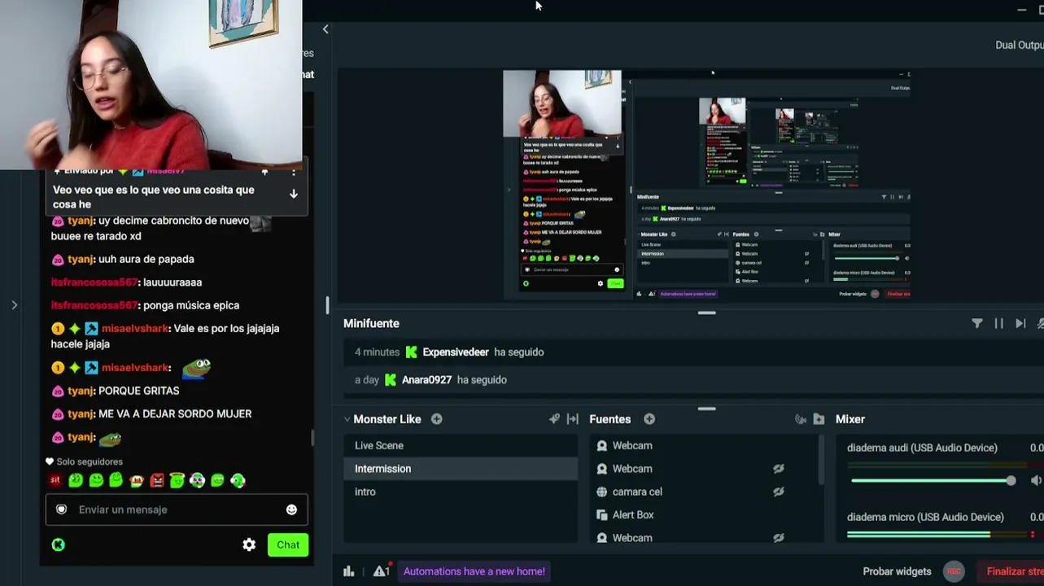Pause the Minifuente event queue
The image size is (1044, 586).
(x=999, y=323)
